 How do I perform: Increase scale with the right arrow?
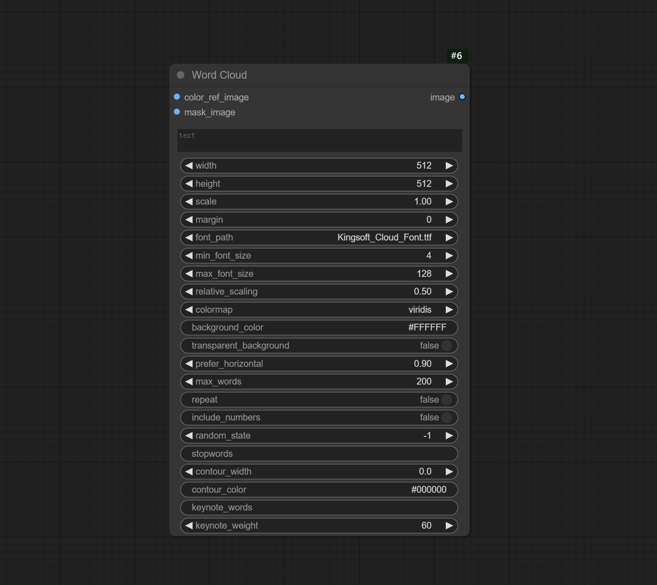pos(449,201)
